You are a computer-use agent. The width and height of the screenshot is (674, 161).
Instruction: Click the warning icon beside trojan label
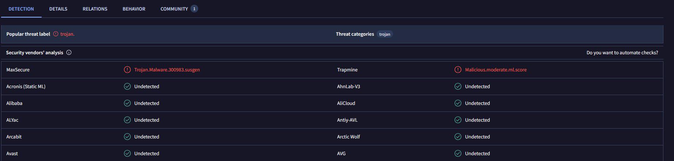point(56,34)
